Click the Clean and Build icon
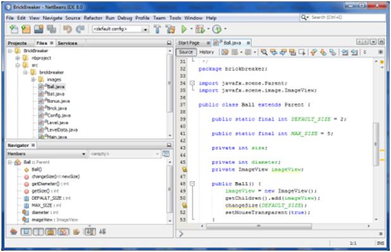 (x=171, y=29)
